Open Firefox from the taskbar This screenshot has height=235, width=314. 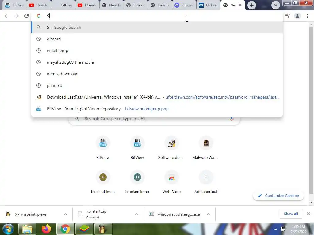[x=46, y=229]
